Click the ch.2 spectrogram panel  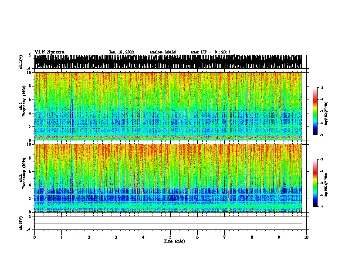[x=168, y=178]
